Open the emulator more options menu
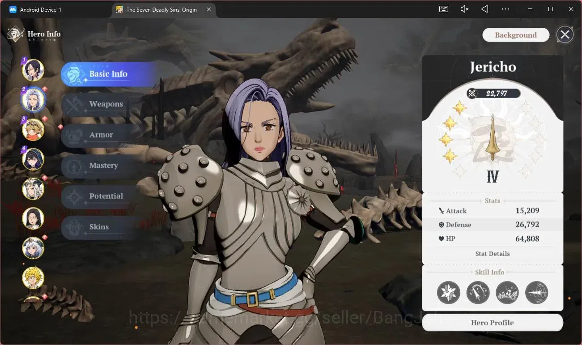The height and width of the screenshot is (345, 582). (x=506, y=9)
